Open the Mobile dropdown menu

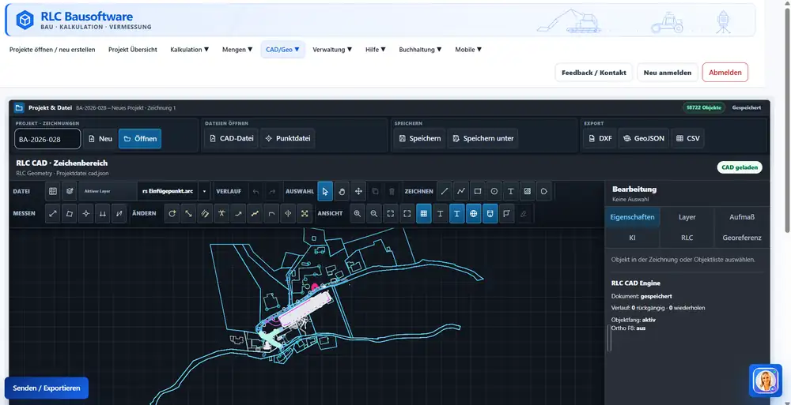click(468, 50)
